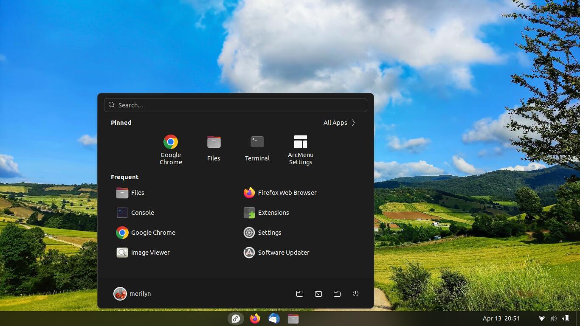The height and width of the screenshot is (326, 580).
Task: Launch Files from the Pinned section
Action: [x=214, y=149]
